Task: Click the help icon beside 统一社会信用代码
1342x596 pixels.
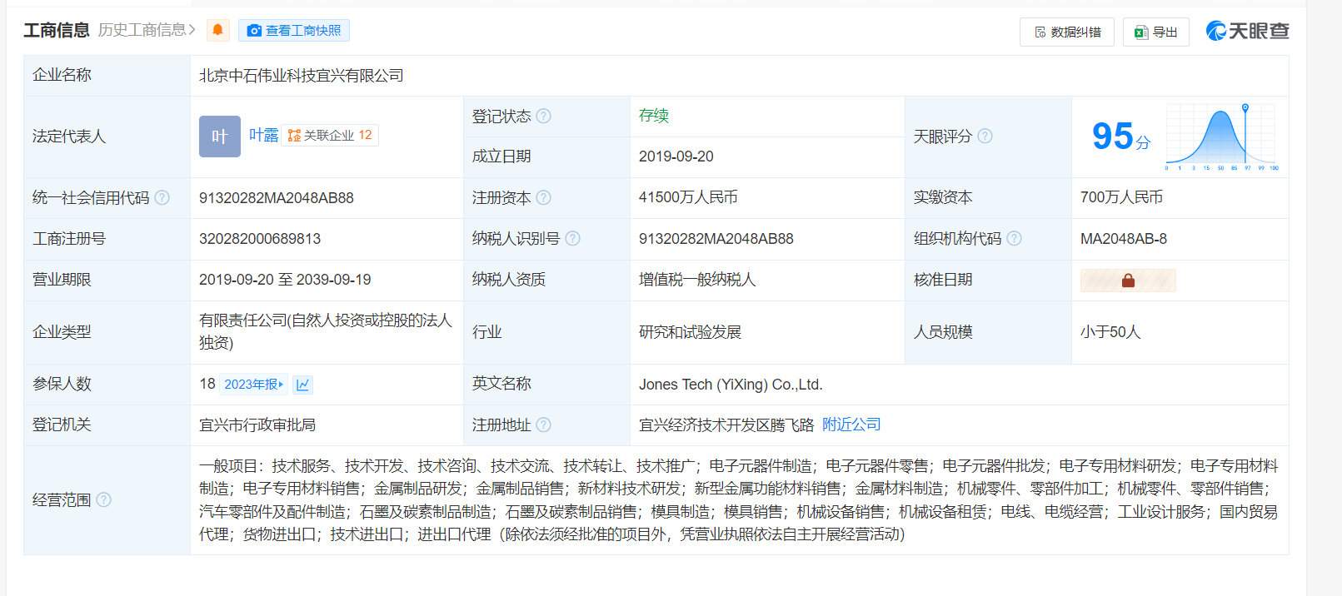Action: point(162,197)
